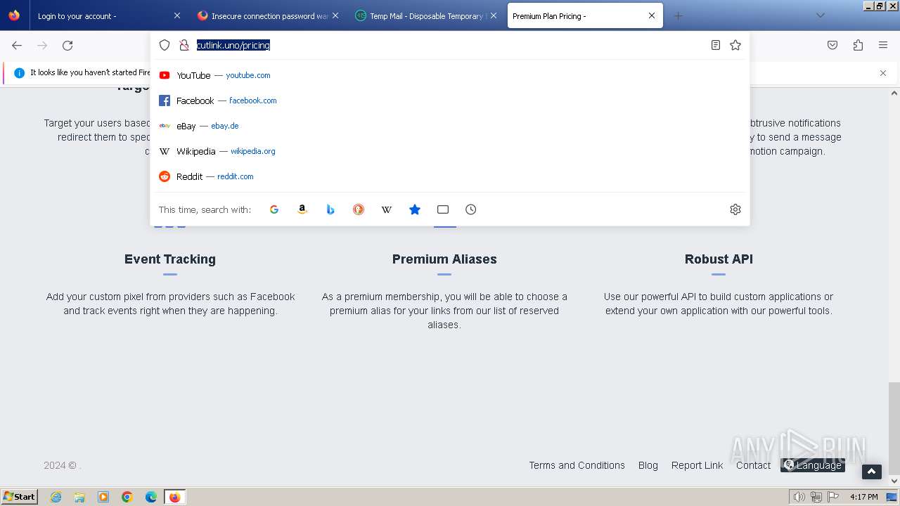Screen dimensions: 900x506
Task: Click the Firefox View icon in tab bar
Action: [x=14, y=15]
